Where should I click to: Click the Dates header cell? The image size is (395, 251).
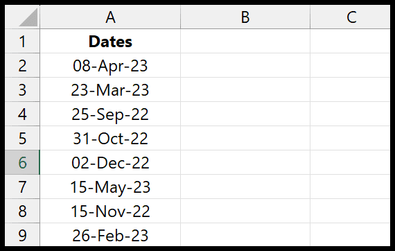[110, 41]
